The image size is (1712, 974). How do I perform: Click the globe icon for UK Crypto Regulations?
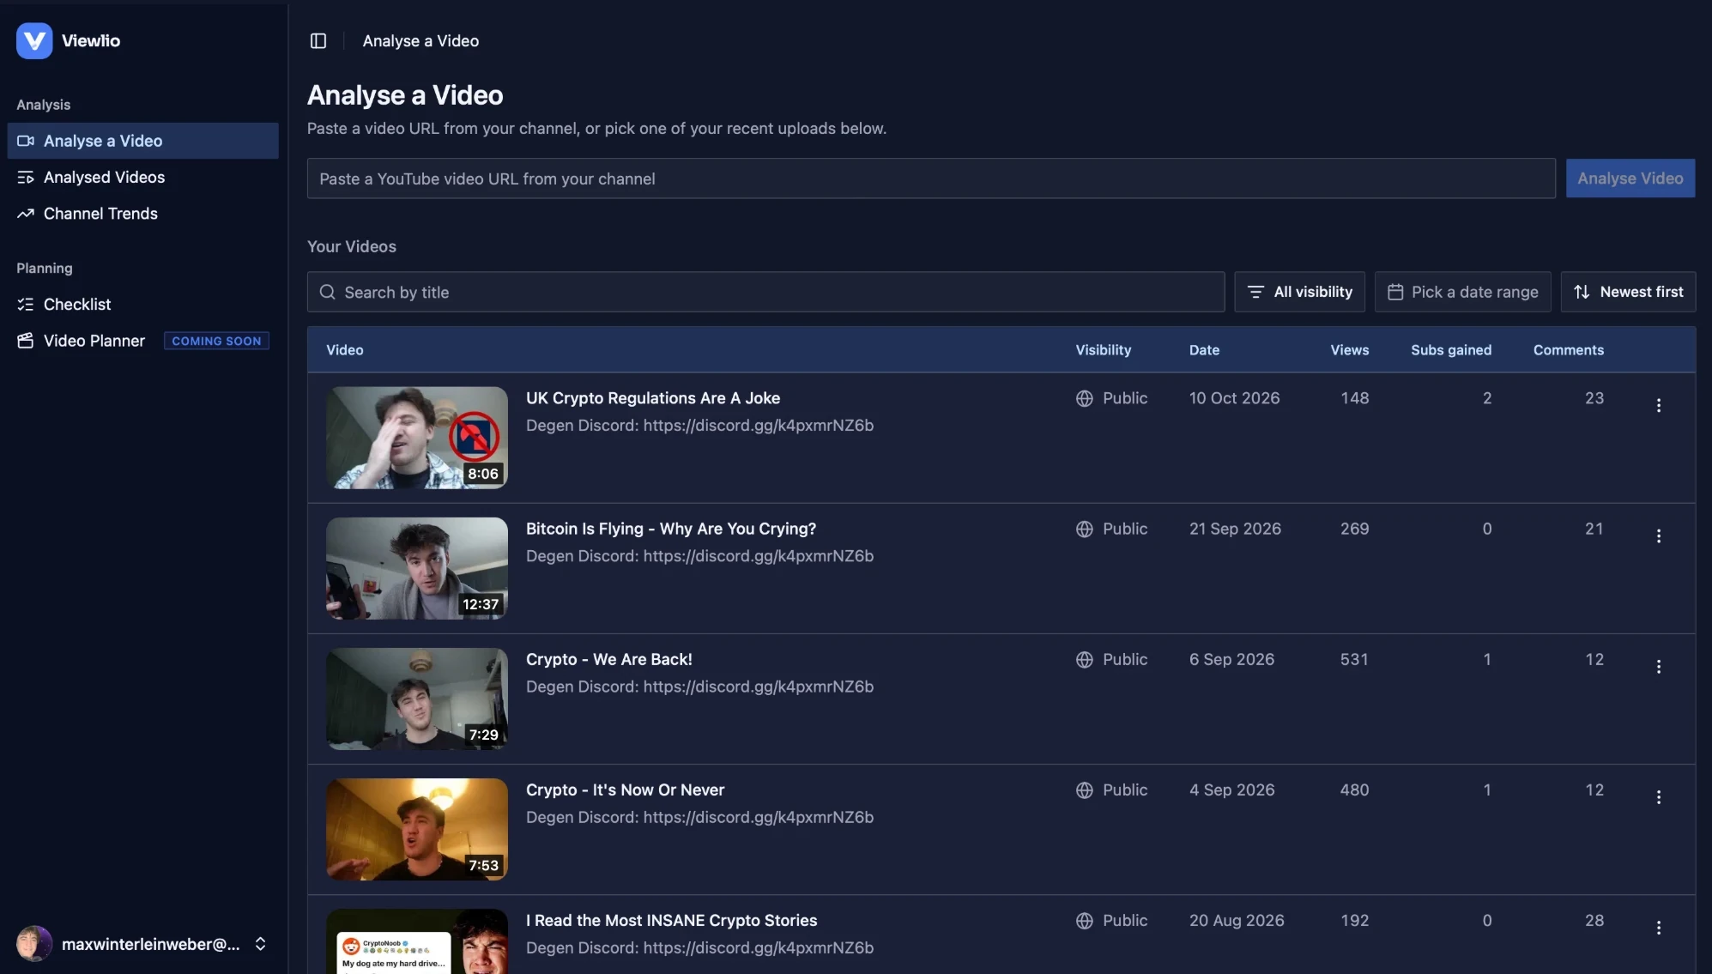pos(1085,398)
